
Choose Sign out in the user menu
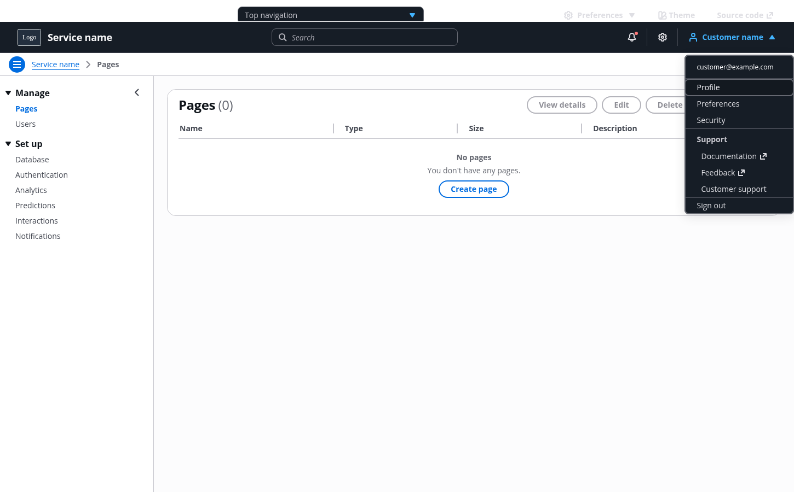(x=711, y=206)
